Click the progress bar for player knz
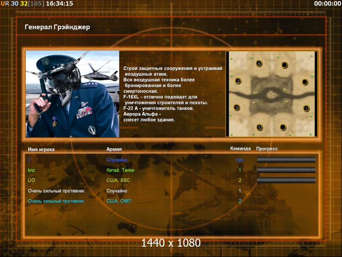Viewport: 342px width, 257px height. (286, 170)
